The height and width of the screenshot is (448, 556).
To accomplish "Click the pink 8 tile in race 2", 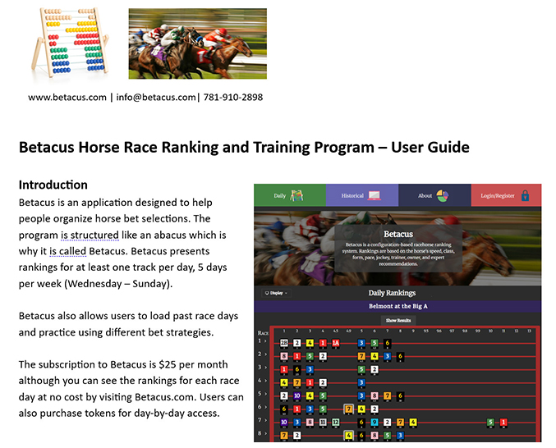I will pos(284,356).
